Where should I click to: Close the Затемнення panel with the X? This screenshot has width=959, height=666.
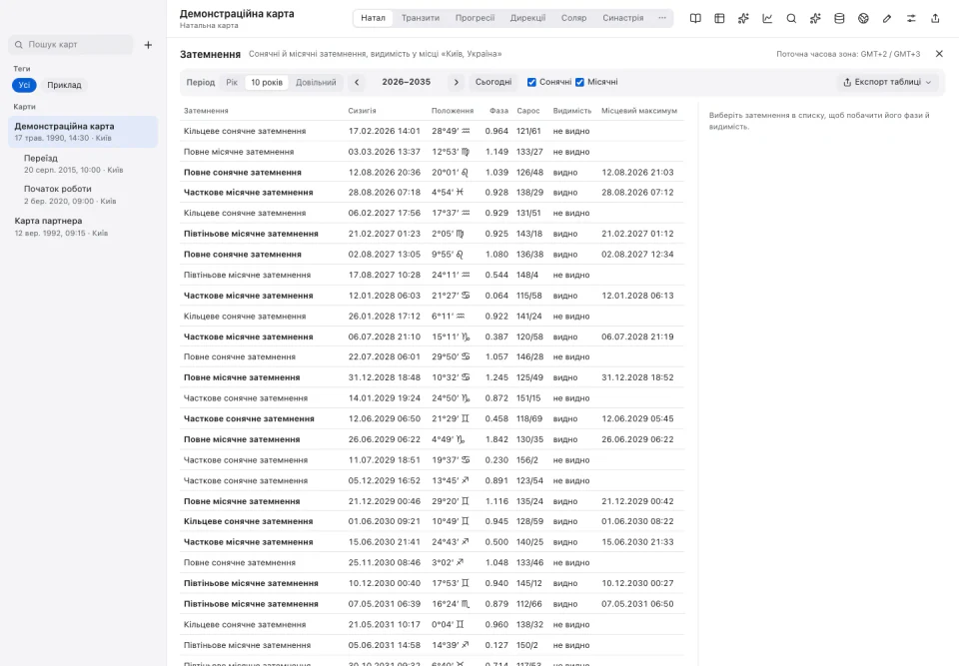tap(939, 54)
